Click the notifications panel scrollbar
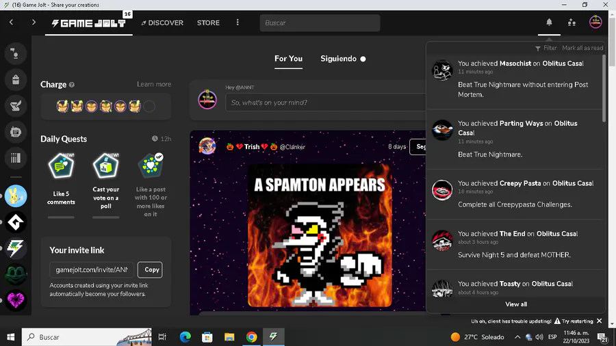This screenshot has height=346, width=616. (x=604, y=88)
